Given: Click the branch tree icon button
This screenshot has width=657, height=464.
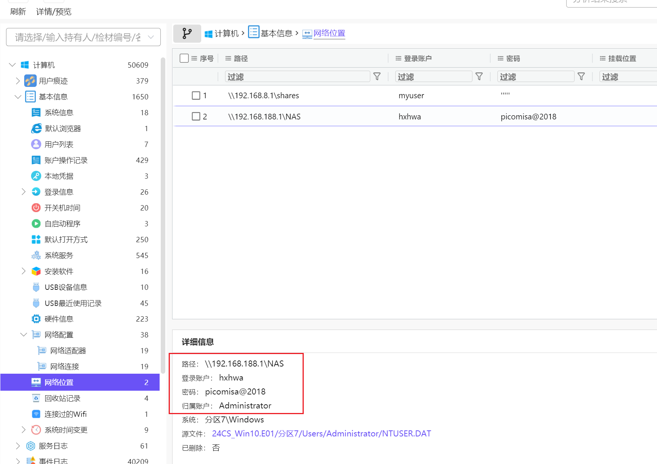Looking at the screenshot, I should pyautogui.click(x=187, y=34).
